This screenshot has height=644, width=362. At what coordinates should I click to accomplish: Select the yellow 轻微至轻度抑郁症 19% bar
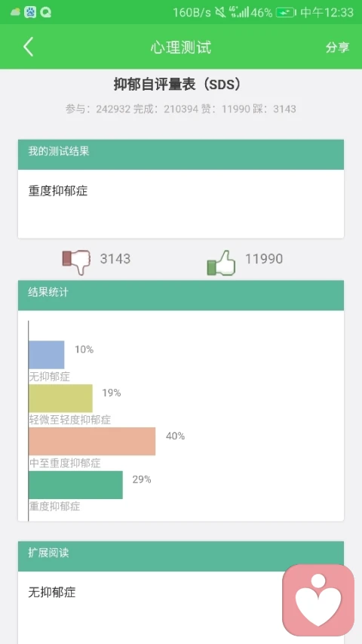pyautogui.click(x=60, y=399)
